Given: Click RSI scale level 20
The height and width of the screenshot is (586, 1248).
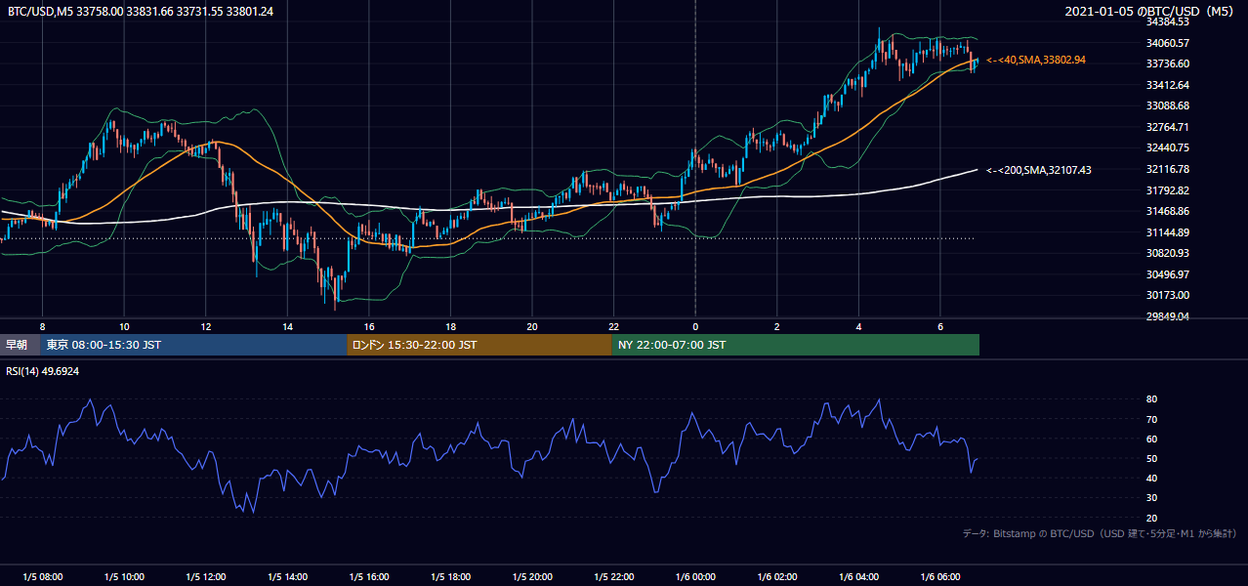Looking at the screenshot, I should click(1152, 518).
